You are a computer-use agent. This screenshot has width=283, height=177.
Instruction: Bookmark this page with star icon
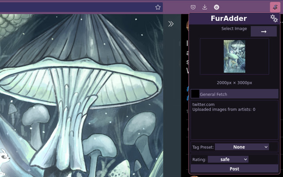point(158,7)
